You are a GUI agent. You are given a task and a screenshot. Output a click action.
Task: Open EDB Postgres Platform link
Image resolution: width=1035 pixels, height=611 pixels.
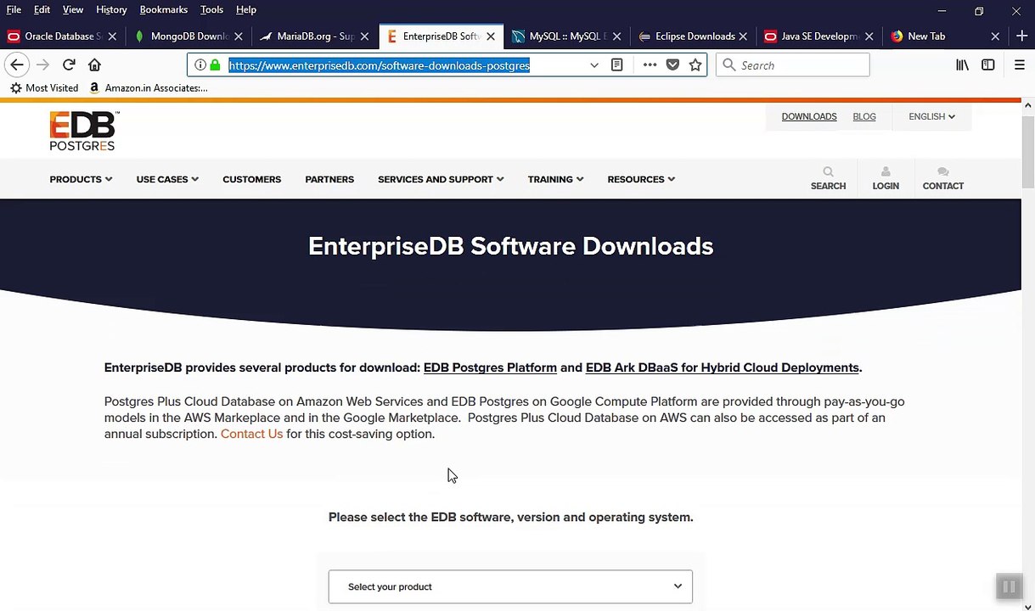click(490, 367)
